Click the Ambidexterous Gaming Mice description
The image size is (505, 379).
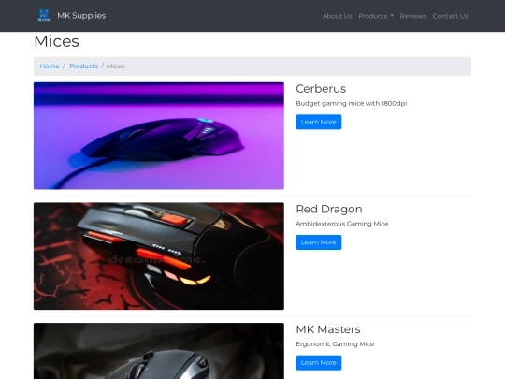pos(342,224)
